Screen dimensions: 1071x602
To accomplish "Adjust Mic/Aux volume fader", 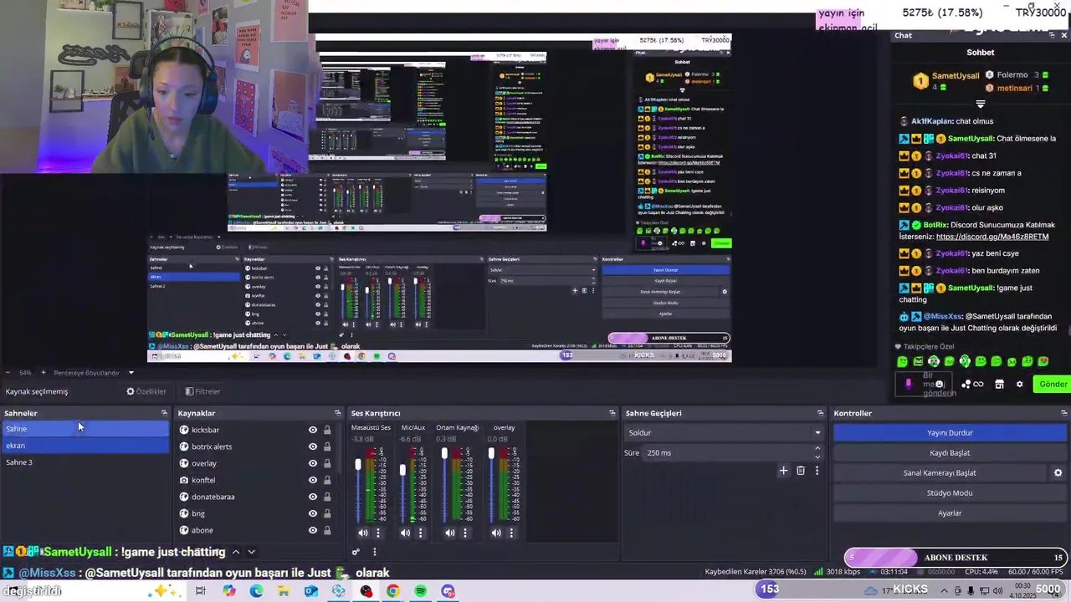I will point(402,471).
